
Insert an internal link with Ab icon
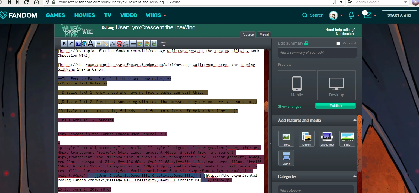tap(78, 44)
